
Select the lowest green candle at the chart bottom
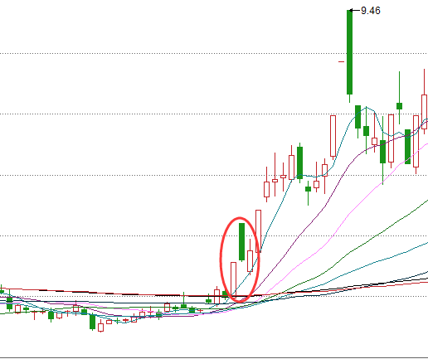tap(92, 322)
